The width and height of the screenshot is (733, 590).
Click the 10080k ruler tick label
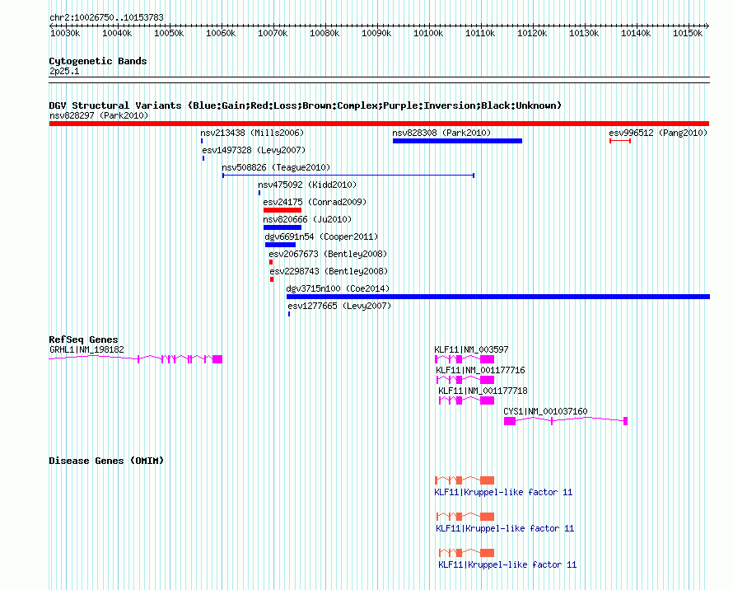click(x=324, y=33)
